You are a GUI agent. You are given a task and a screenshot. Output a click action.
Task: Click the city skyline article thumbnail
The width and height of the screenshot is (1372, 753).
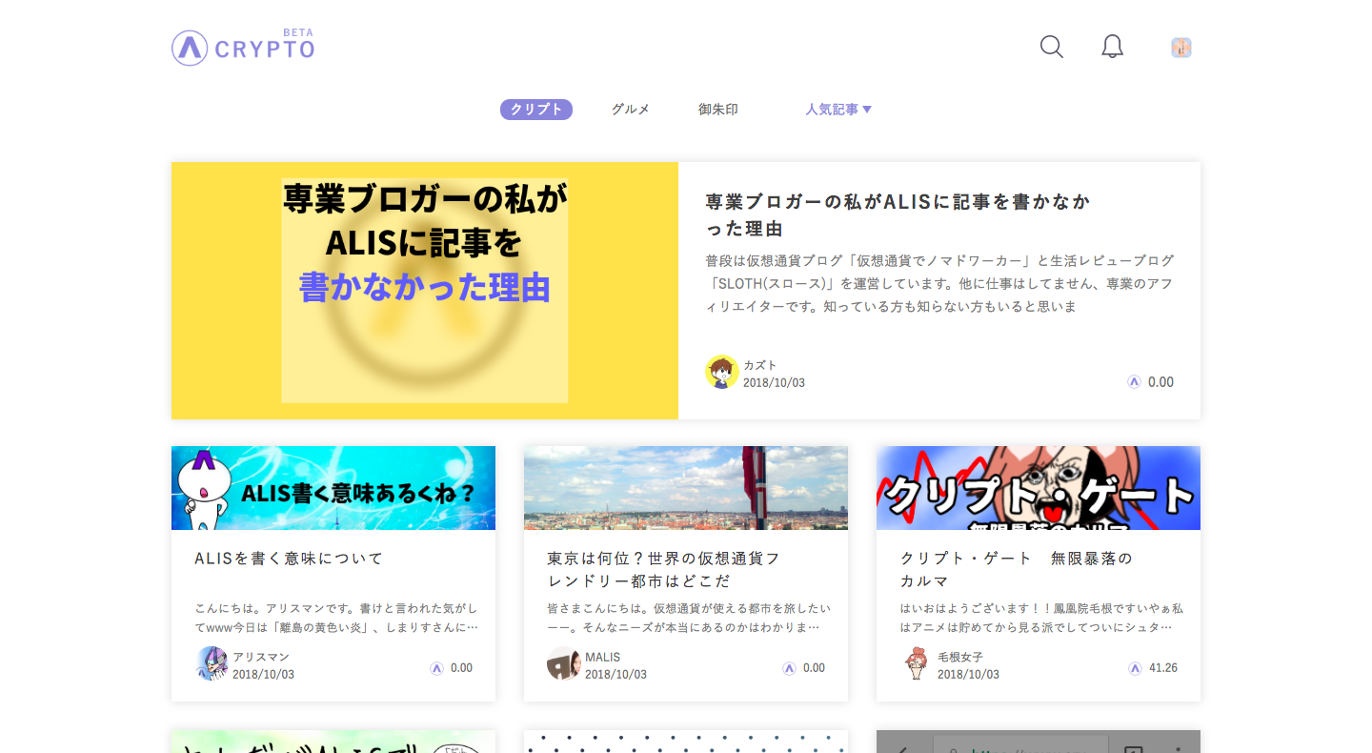click(686, 488)
